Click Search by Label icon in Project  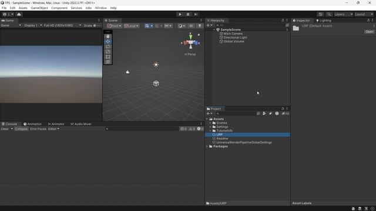tap(270, 113)
